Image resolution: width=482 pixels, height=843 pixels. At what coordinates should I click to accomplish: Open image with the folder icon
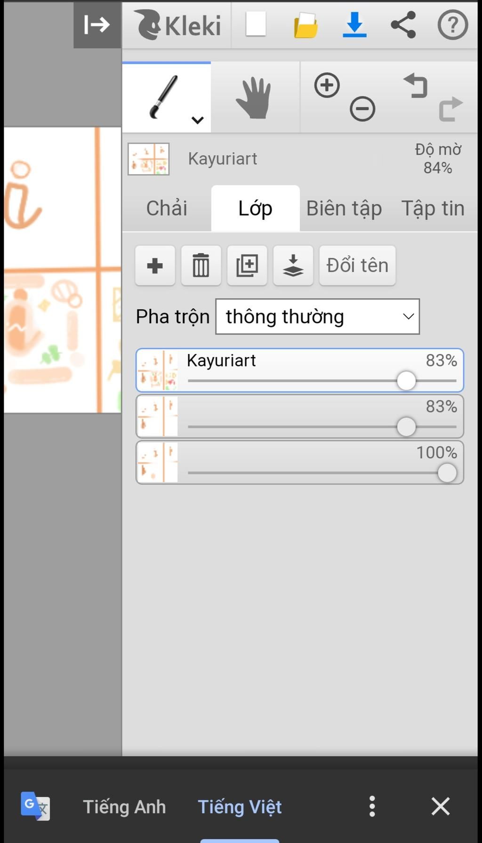[305, 25]
